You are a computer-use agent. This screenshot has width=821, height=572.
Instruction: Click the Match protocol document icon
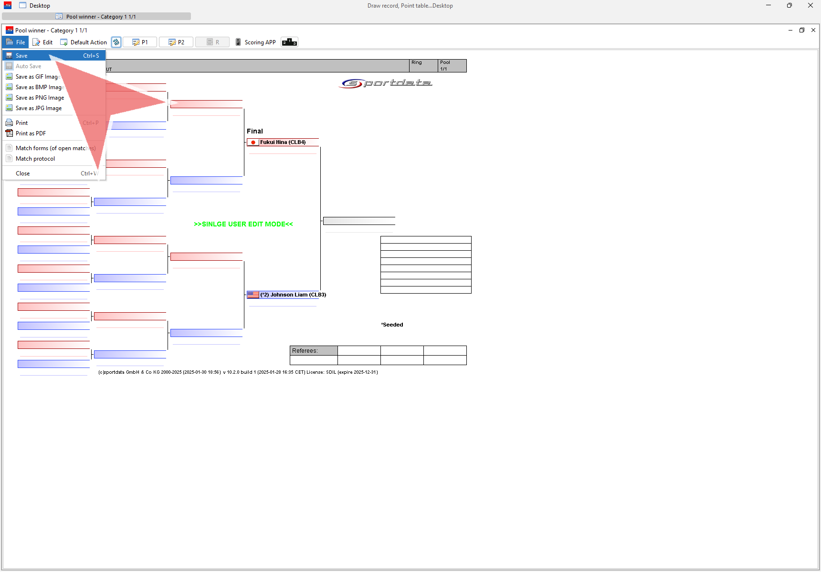tap(9, 159)
